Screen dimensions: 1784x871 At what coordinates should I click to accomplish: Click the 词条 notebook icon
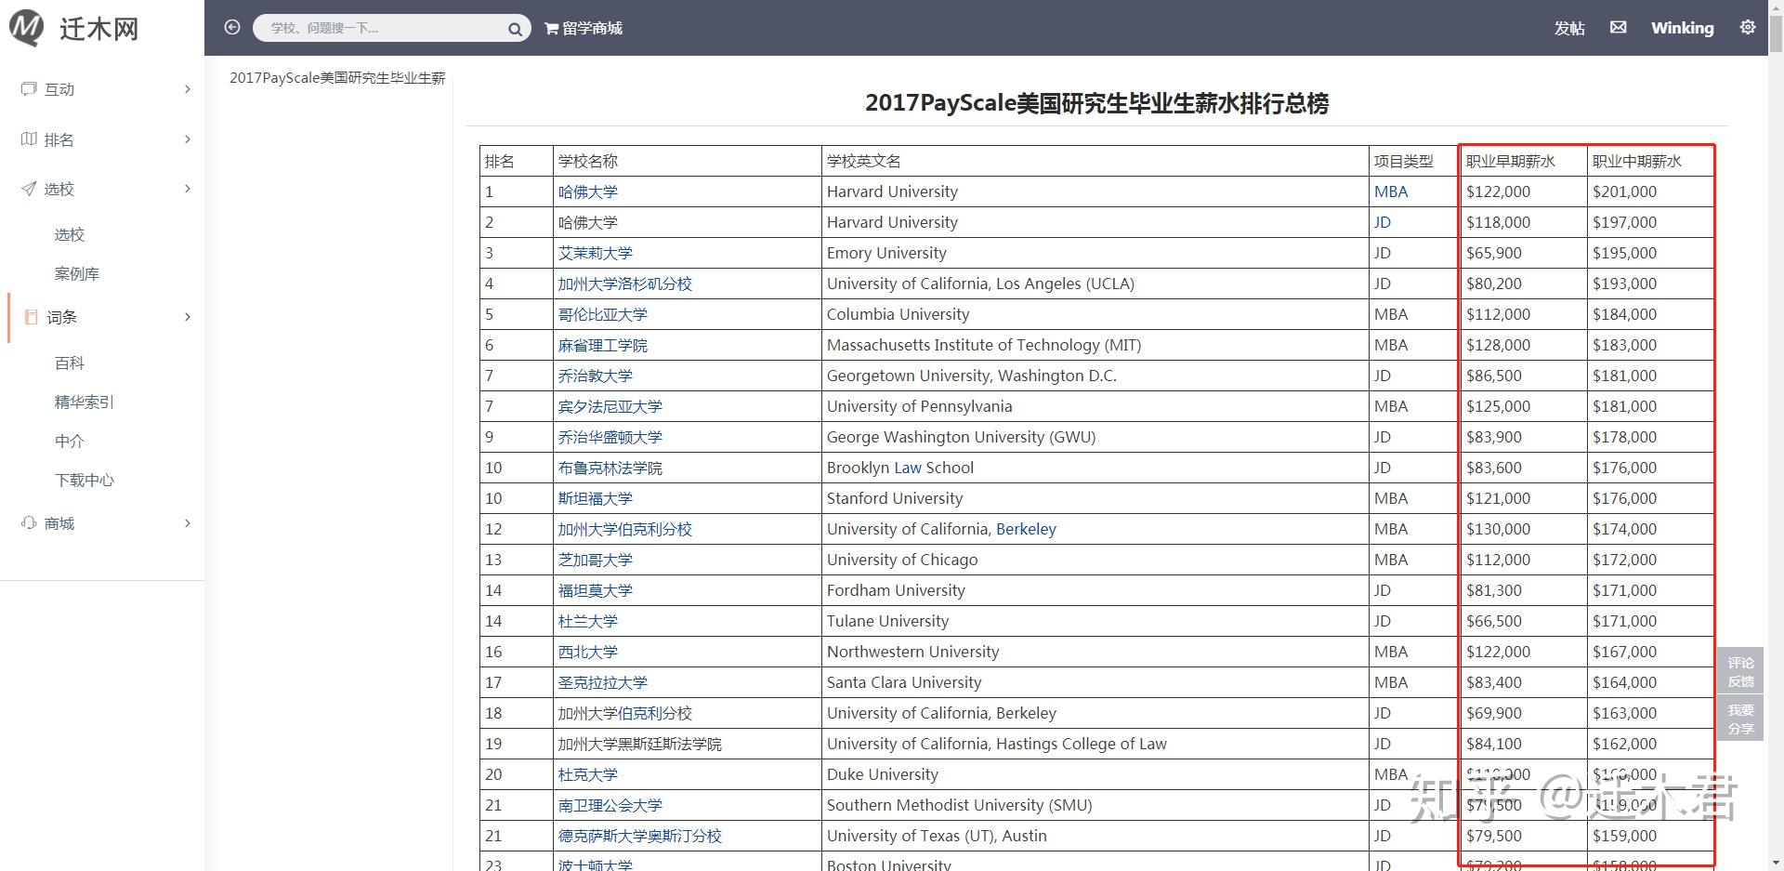click(x=31, y=317)
